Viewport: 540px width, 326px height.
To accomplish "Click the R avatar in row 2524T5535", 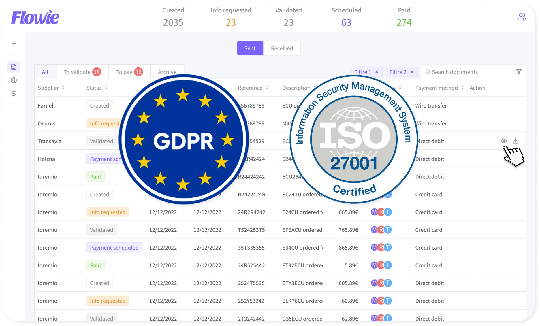I will coord(381,283).
